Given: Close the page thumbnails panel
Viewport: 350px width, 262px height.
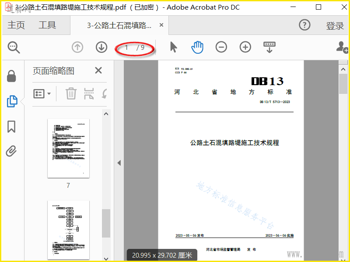Looking at the screenshot, I should click(98, 70).
